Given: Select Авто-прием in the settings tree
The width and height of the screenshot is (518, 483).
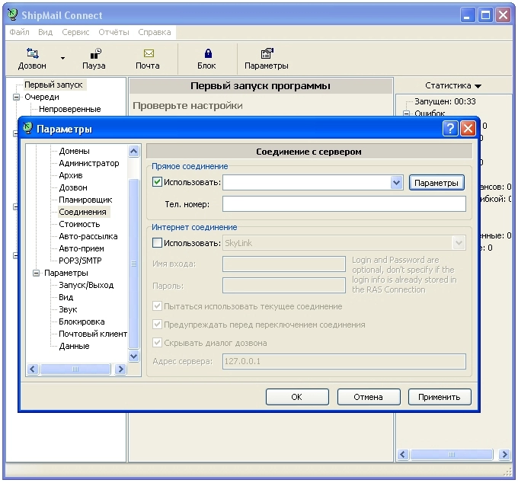Looking at the screenshot, I should pyautogui.click(x=82, y=248).
